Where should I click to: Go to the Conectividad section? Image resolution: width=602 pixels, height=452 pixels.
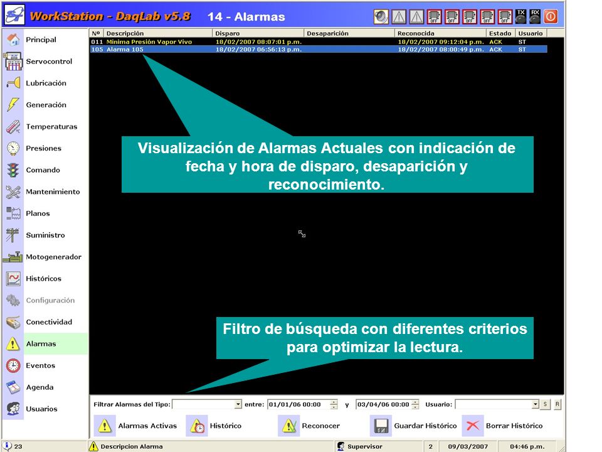45,322
